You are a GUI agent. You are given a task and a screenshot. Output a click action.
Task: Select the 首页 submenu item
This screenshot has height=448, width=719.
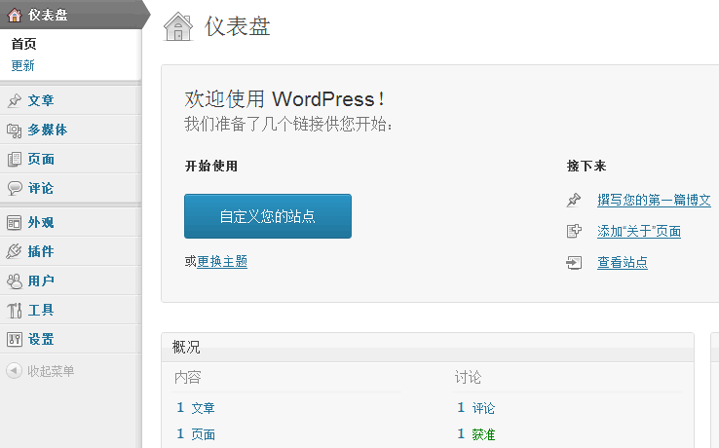click(23, 44)
